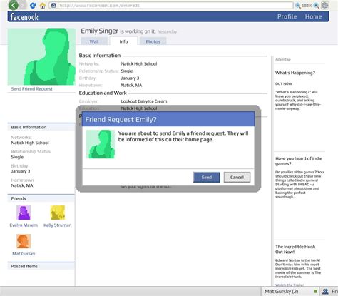Click the zoom in magnifier icon

pyautogui.click(x=316, y=5)
